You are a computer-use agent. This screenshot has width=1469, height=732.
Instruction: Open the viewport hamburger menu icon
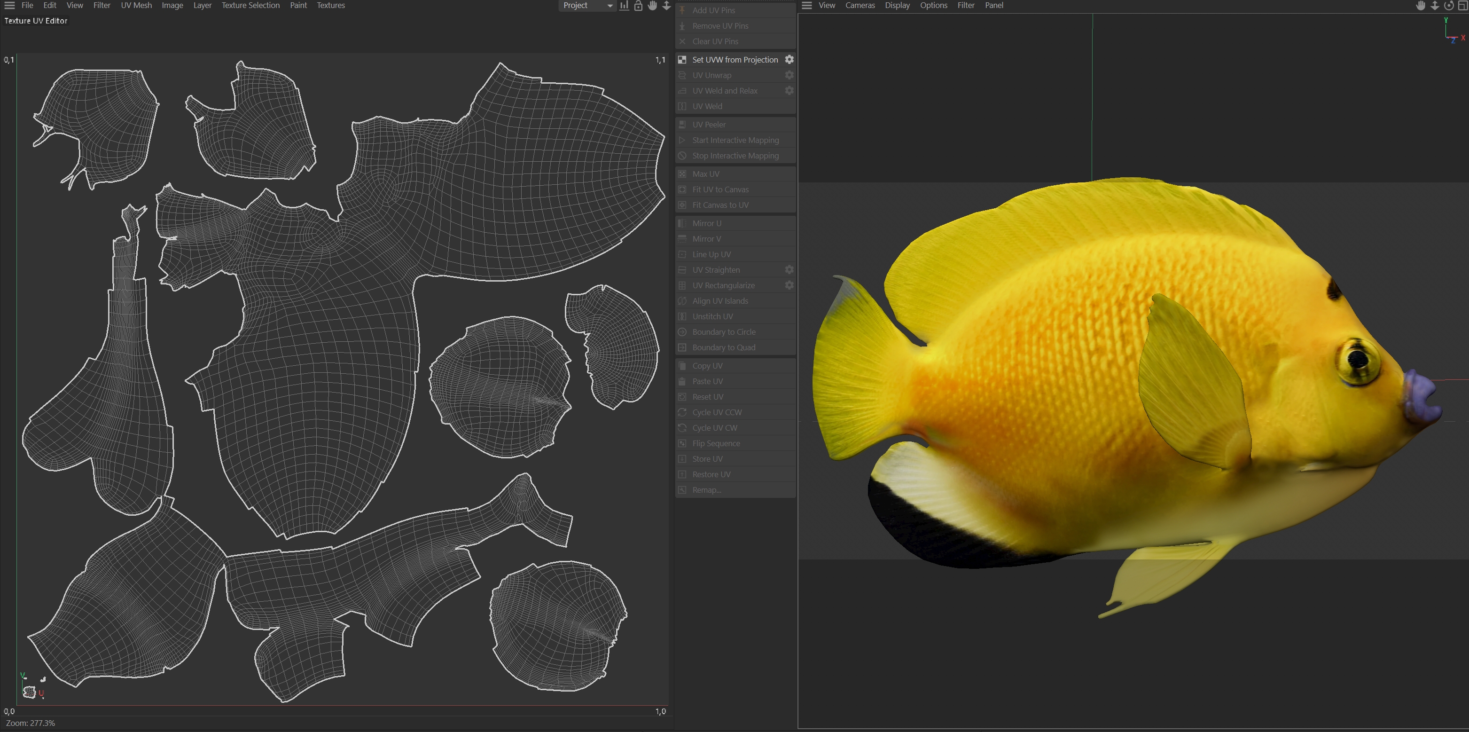coord(806,6)
